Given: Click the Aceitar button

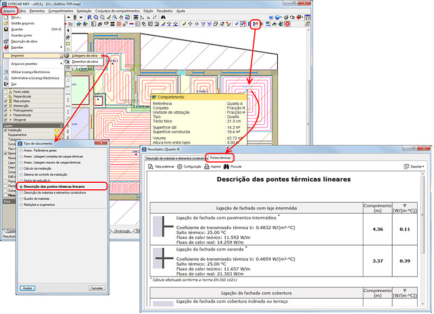Looking at the screenshot, I should (27, 288).
